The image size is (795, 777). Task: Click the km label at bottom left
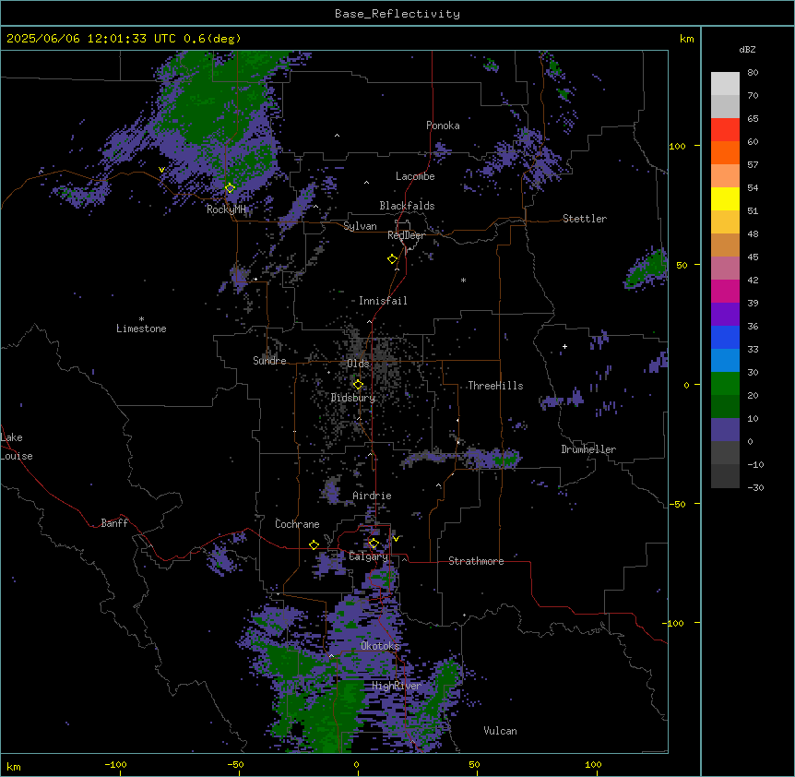click(x=13, y=766)
